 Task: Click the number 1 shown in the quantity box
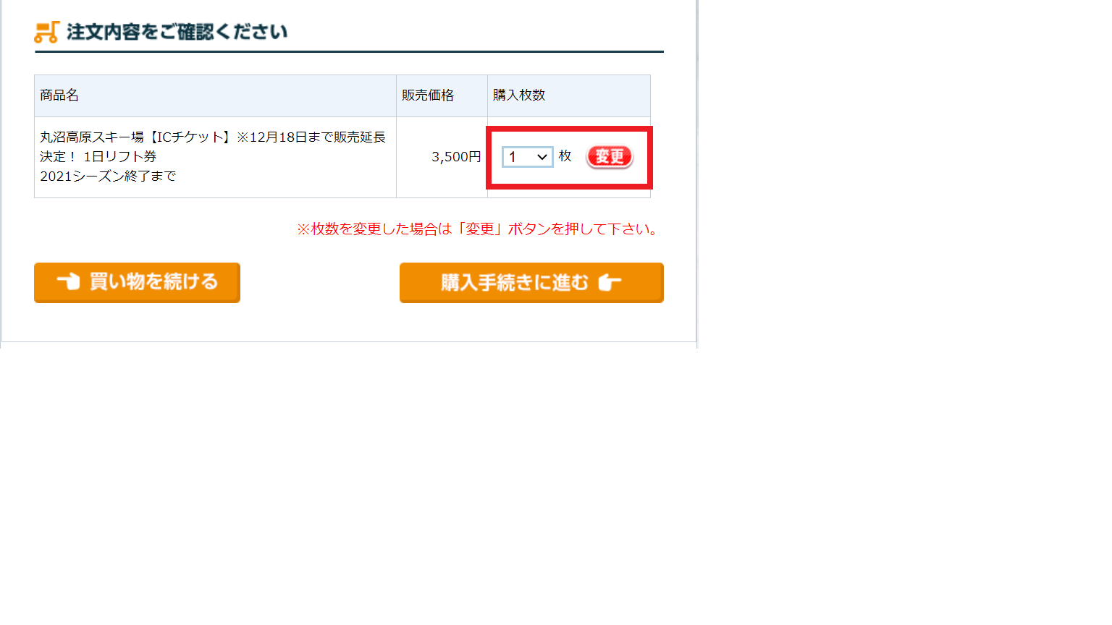coord(513,157)
